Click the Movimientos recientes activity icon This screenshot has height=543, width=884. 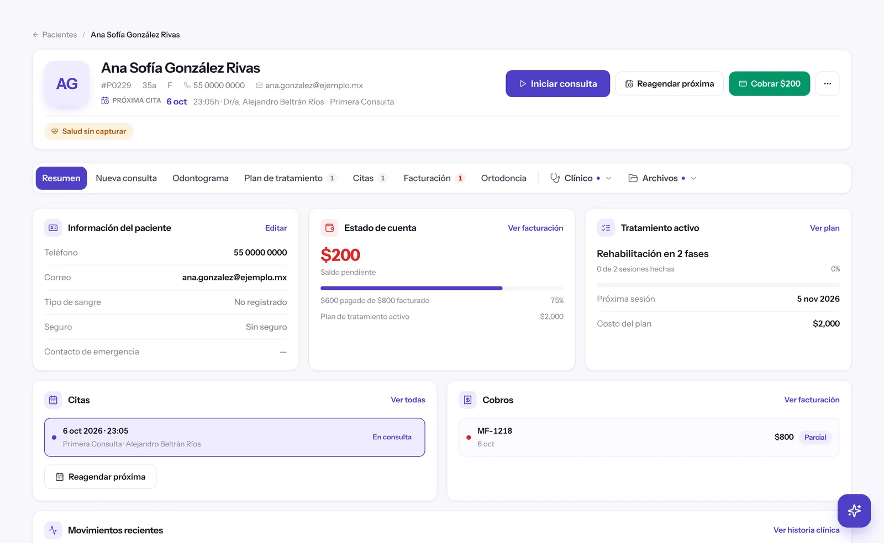(x=53, y=530)
